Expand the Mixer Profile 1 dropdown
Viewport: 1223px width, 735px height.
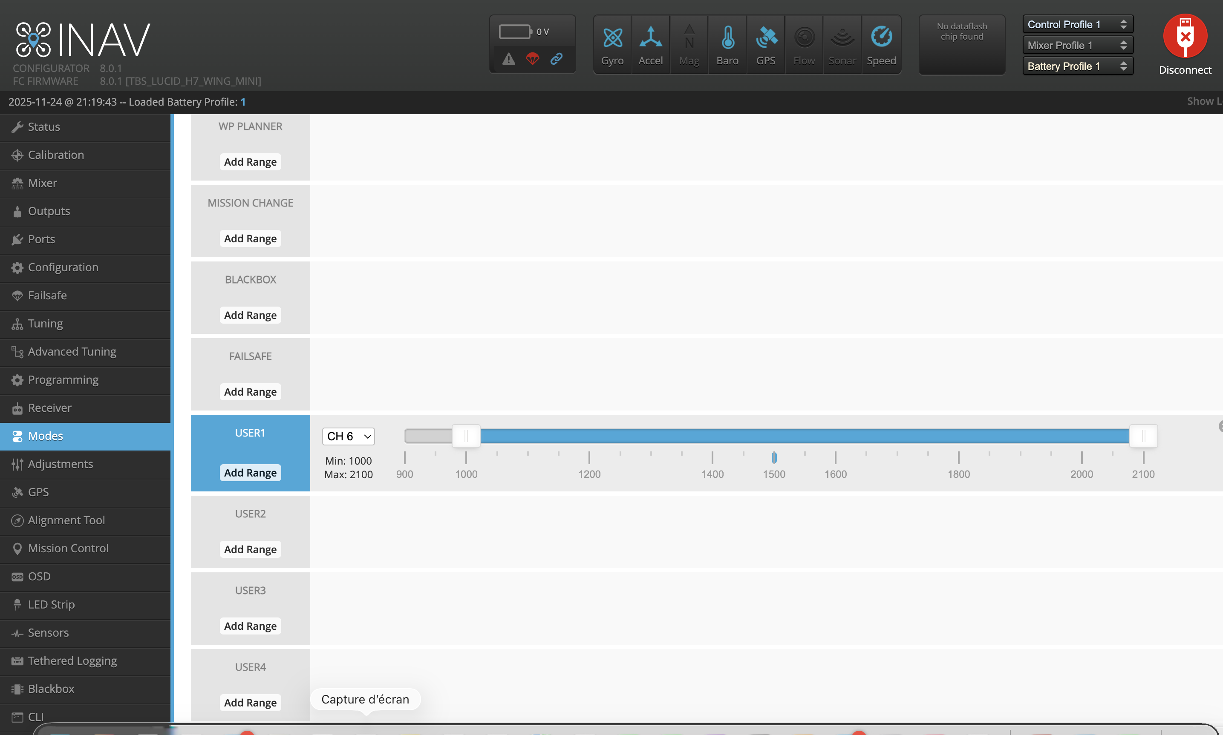coord(1077,45)
